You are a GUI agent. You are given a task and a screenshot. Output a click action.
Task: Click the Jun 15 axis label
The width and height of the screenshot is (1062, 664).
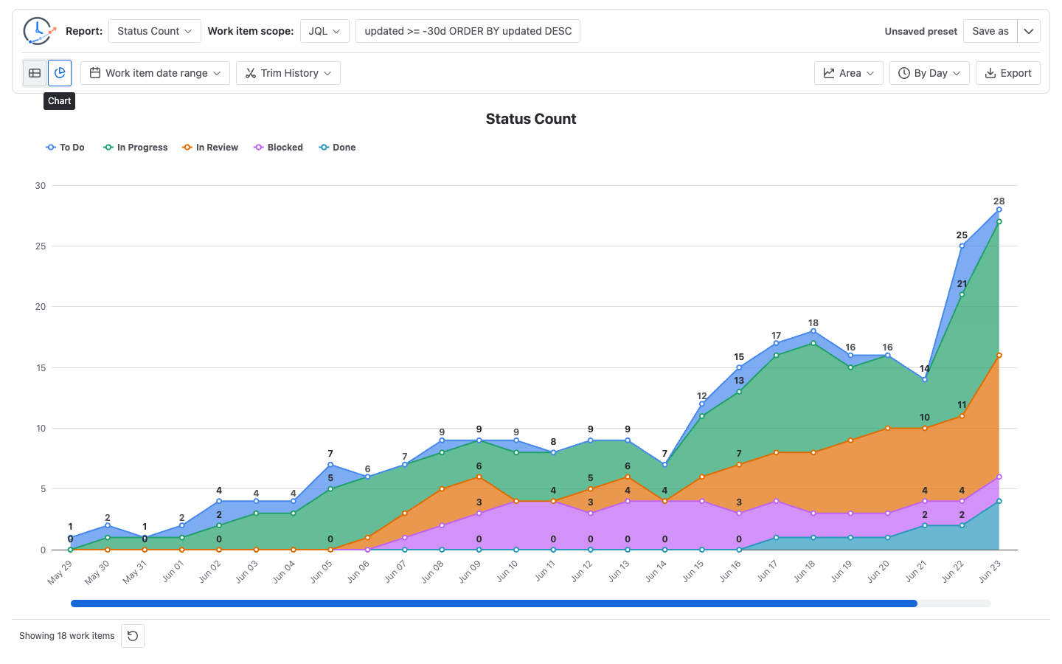pos(693,572)
